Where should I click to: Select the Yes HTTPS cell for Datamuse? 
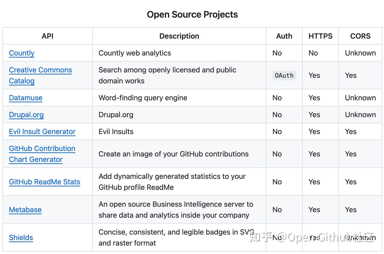point(314,98)
